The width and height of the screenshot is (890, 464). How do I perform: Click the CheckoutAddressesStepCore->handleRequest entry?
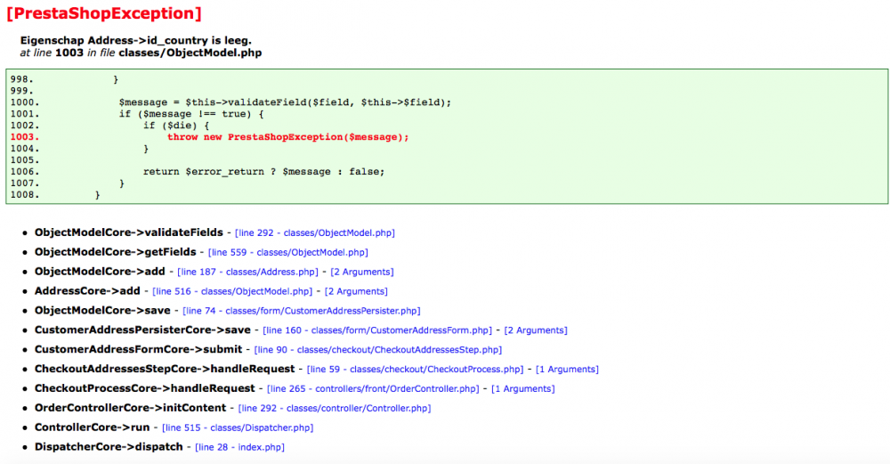pos(165,369)
